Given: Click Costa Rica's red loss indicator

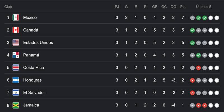Looking at the screenshot, I should pyautogui.click(x=199, y=68).
